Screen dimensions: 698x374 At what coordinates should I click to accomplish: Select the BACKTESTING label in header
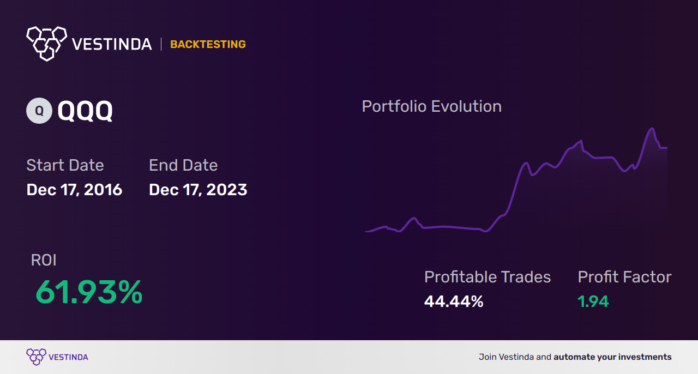pos(208,45)
